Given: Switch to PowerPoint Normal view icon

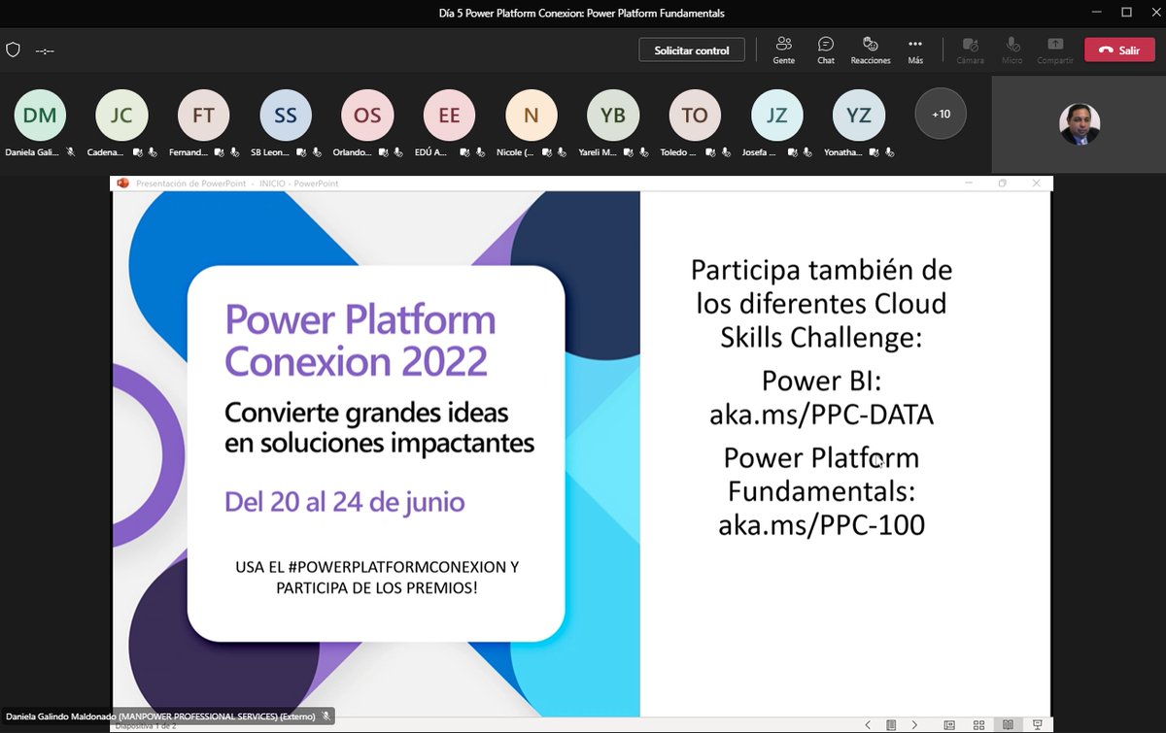Looking at the screenshot, I should click(x=949, y=724).
